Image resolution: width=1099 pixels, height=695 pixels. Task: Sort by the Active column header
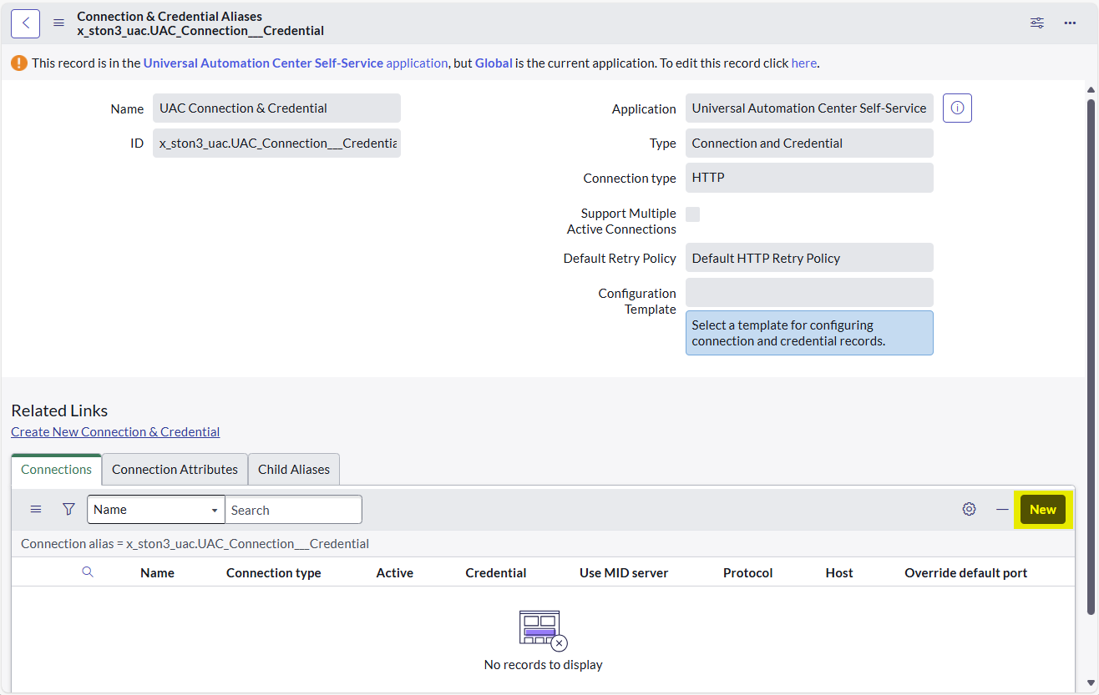[395, 572]
